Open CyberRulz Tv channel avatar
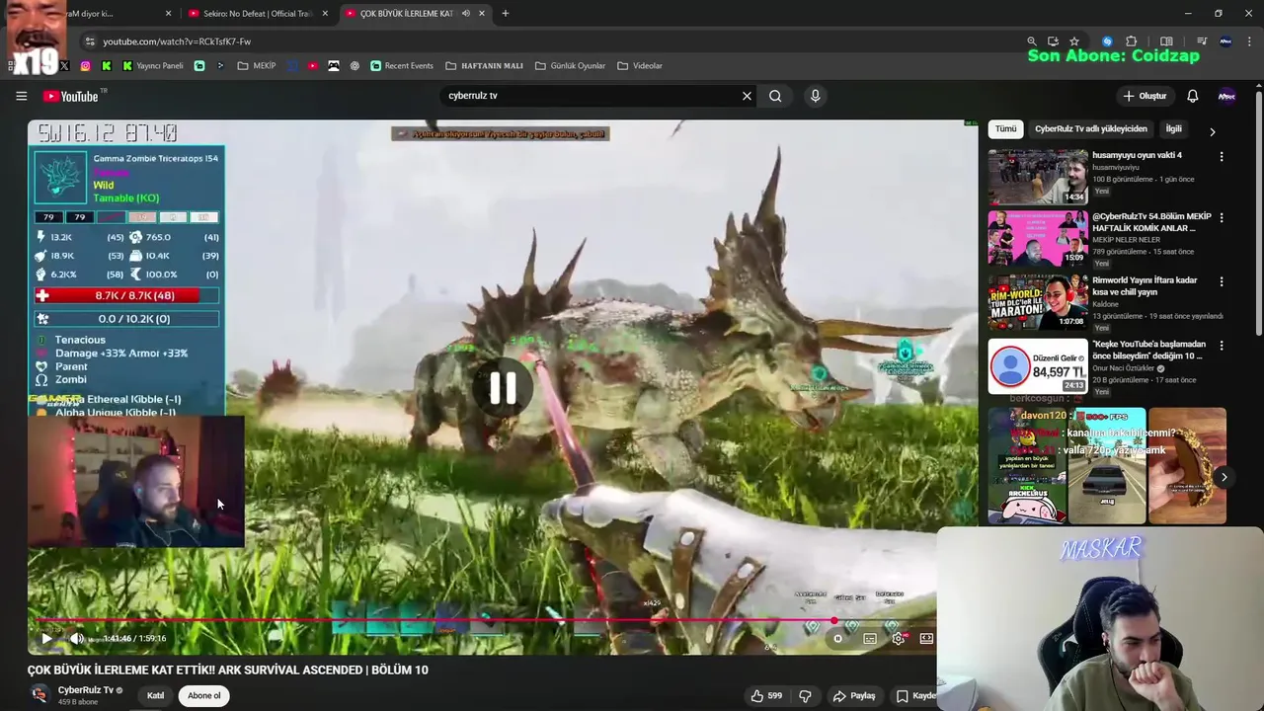The height and width of the screenshot is (711, 1264). pyautogui.click(x=39, y=694)
